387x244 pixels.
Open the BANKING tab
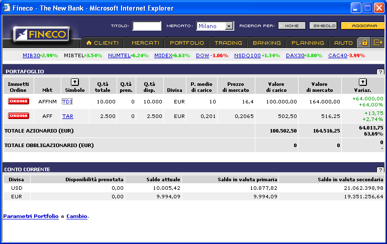point(267,43)
